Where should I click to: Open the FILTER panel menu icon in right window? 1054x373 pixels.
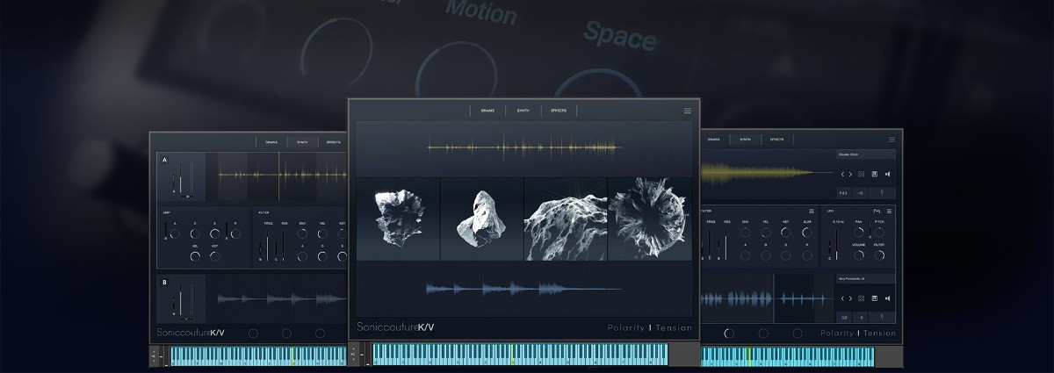pos(812,211)
